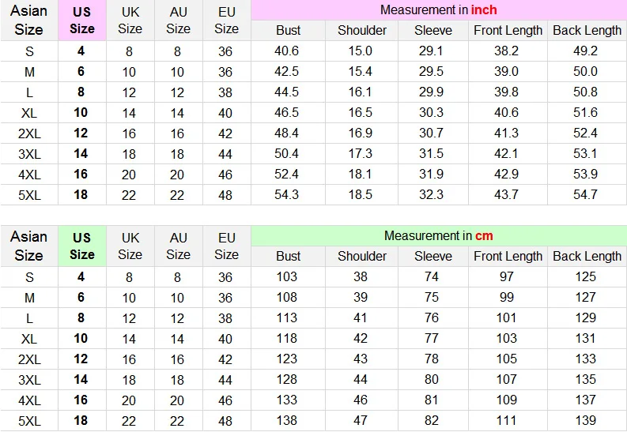Select the 'Measurement in inch' header
The height and width of the screenshot is (432, 627).
439,10
